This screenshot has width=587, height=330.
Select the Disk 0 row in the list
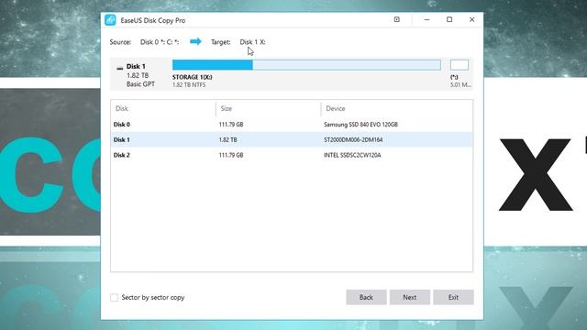pos(292,125)
